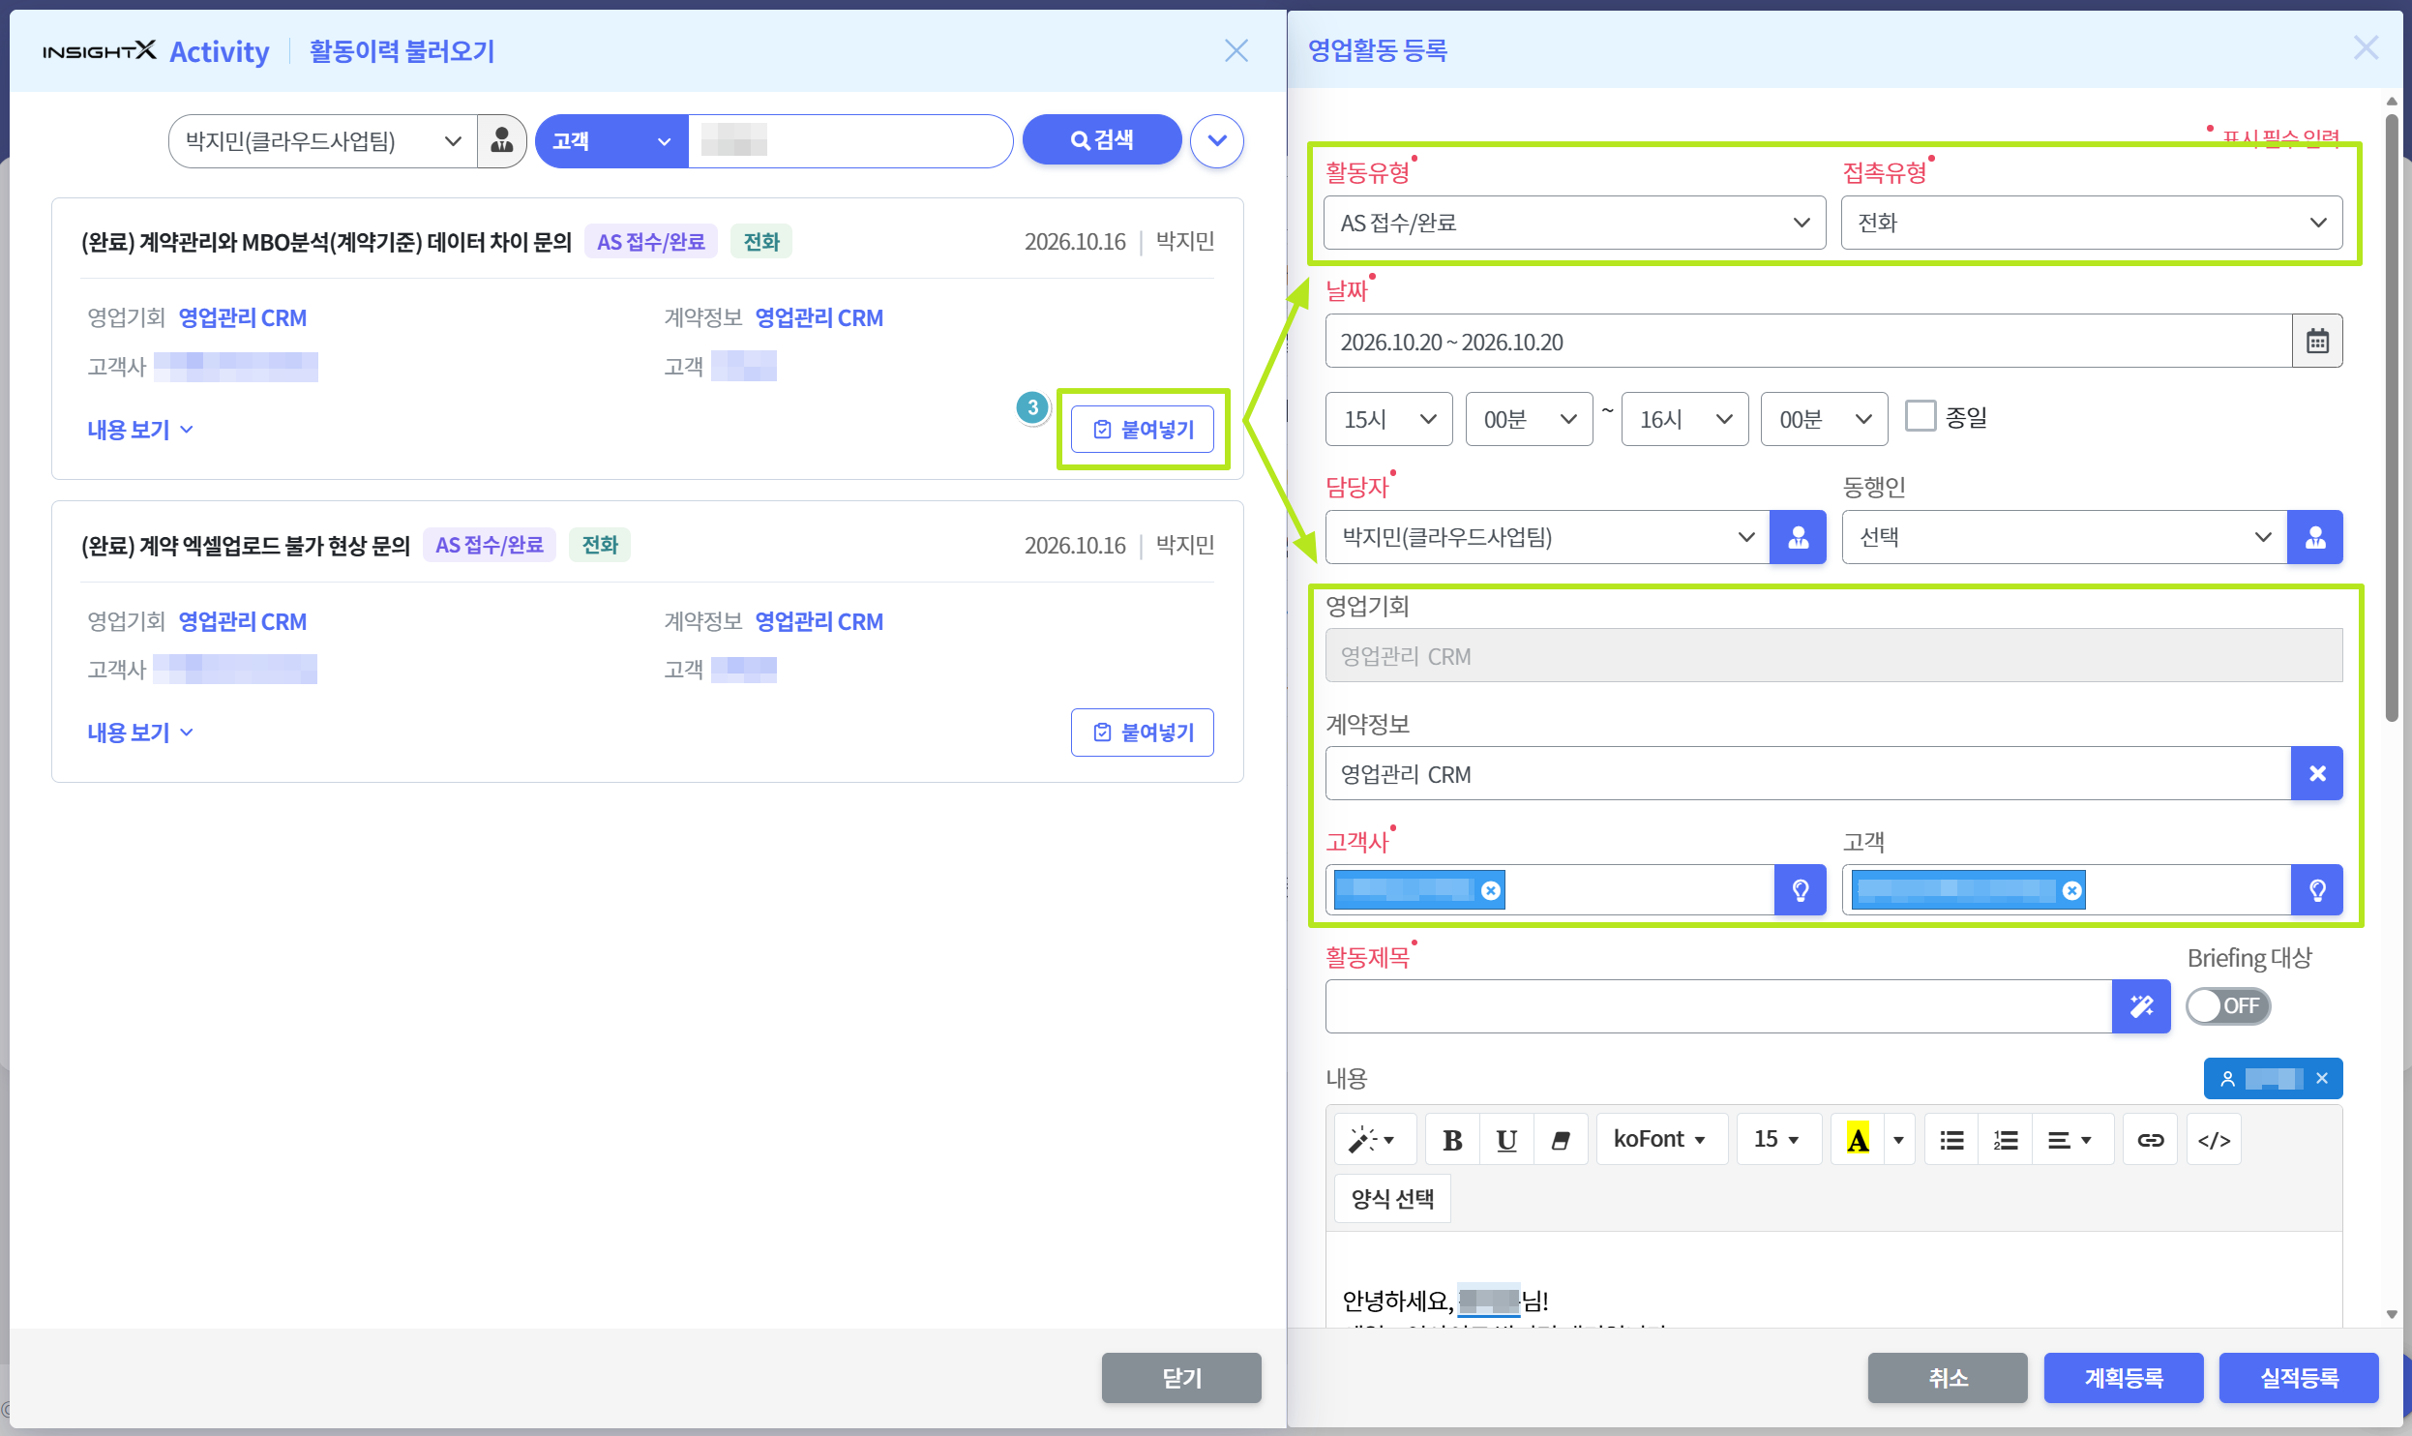Click the lightbulb icon next to 고객 field
The image size is (2412, 1436).
tap(2317, 890)
